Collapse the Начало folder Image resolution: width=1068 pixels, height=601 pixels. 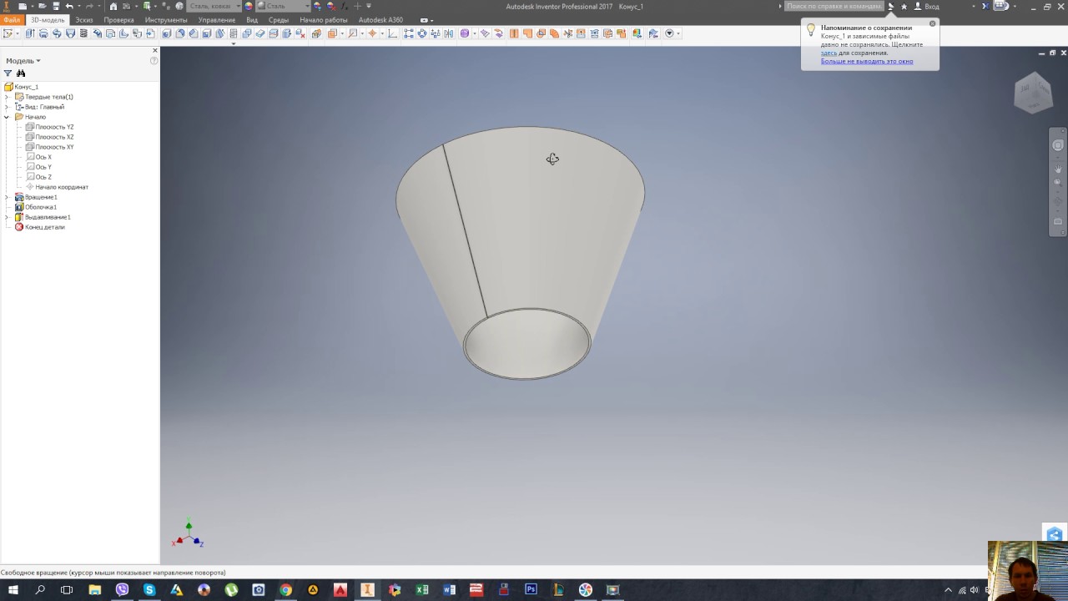click(x=8, y=117)
